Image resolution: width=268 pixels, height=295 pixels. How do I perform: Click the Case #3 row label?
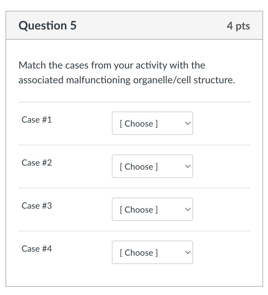(x=37, y=206)
